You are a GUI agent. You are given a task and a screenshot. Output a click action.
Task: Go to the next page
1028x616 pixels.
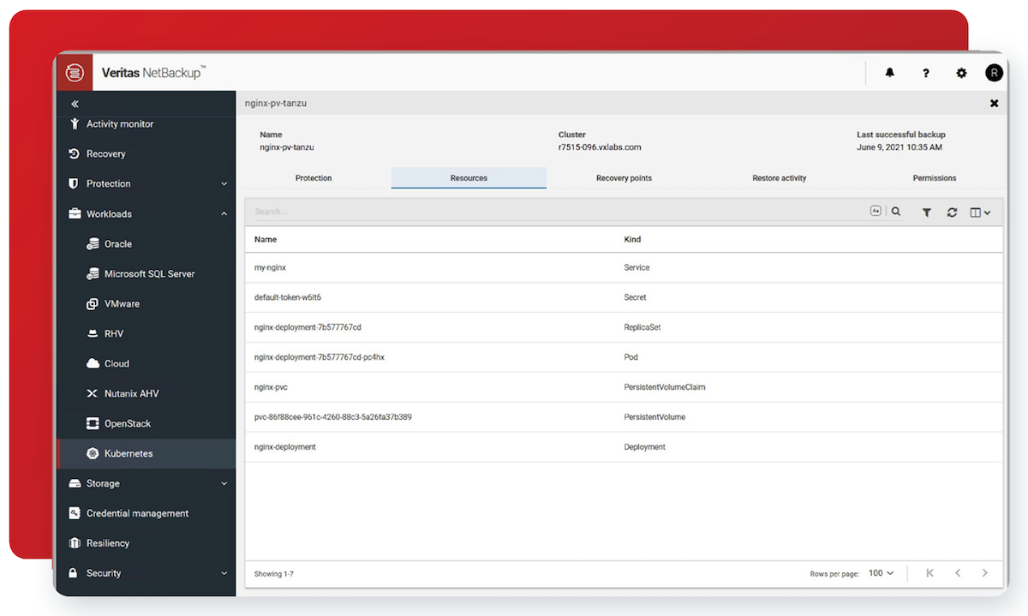[985, 573]
